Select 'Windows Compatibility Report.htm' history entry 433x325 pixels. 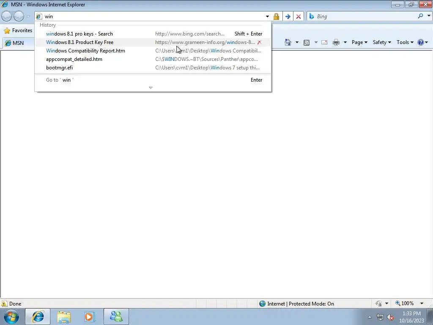pos(153,51)
